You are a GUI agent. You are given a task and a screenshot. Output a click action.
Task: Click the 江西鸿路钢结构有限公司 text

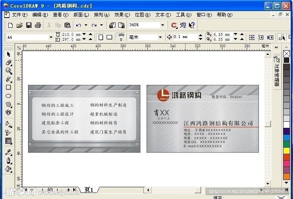point(218,123)
